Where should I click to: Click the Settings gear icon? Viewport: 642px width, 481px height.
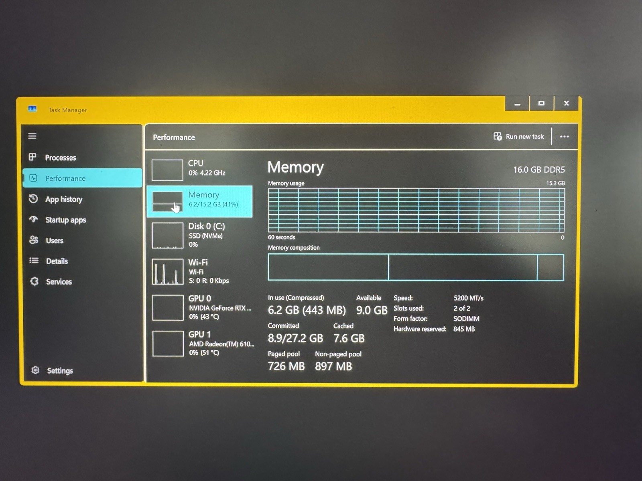[x=35, y=370]
